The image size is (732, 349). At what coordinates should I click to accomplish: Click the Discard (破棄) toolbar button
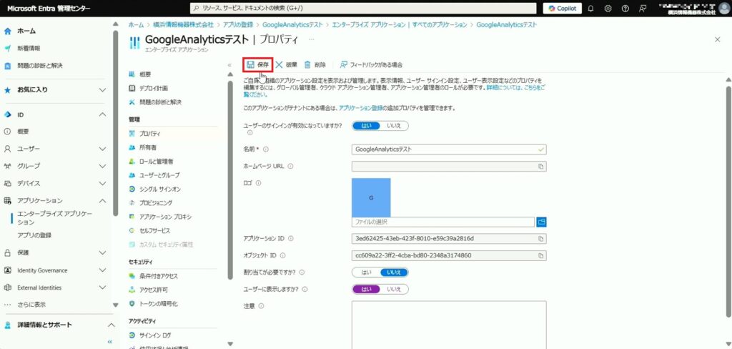click(286, 65)
